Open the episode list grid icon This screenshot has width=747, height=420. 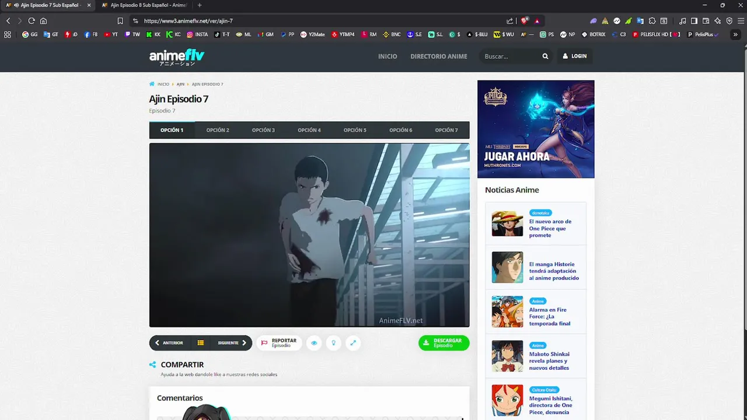click(x=200, y=343)
